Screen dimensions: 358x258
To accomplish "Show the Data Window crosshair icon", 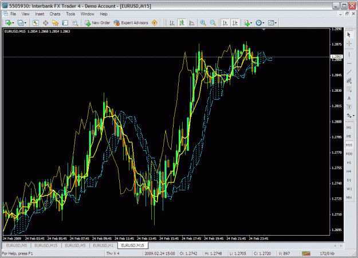I will [45, 23].
